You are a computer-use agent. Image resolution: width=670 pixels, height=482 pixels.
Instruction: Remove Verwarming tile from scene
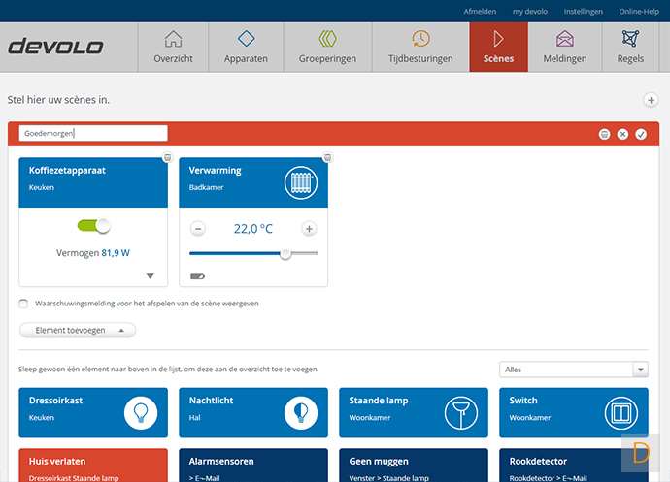click(327, 157)
